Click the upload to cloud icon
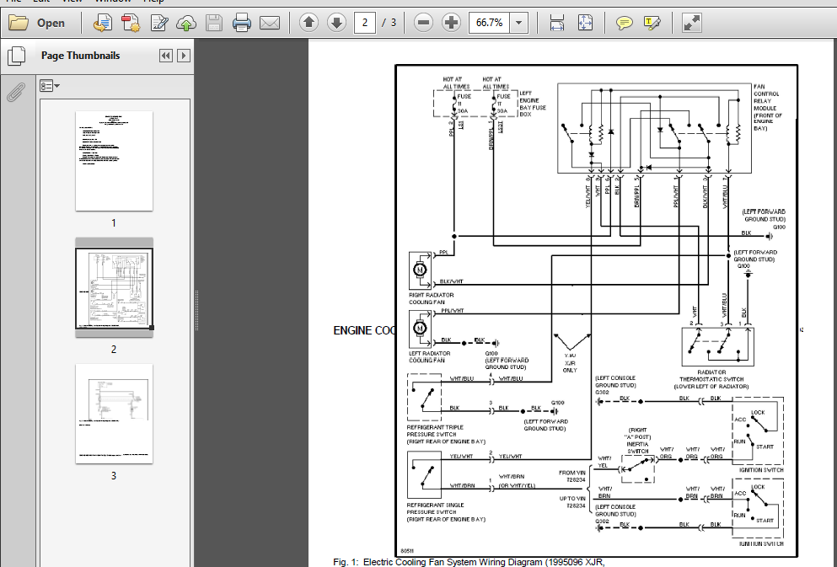The width and height of the screenshot is (837, 567). click(186, 23)
